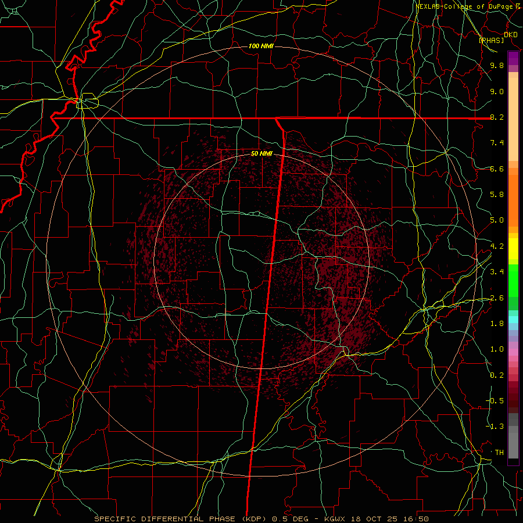Click the 50 NMI range ring label
523x523 pixels.
pos(261,154)
